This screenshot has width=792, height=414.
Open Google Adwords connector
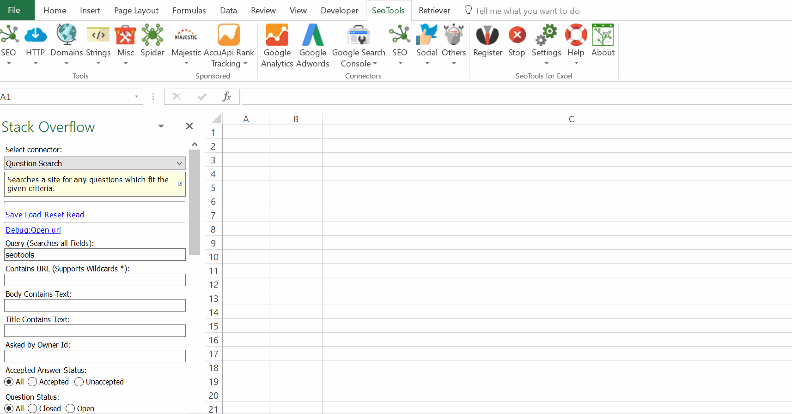[x=313, y=35]
